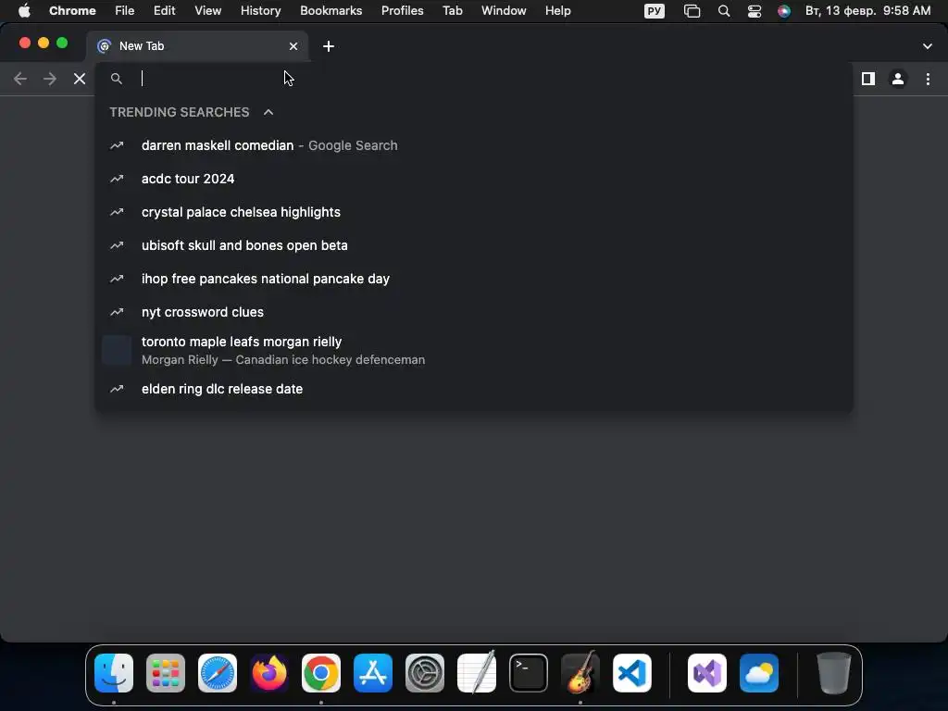Open tab search chevron at top right
This screenshot has height=711, width=948.
click(x=928, y=46)
